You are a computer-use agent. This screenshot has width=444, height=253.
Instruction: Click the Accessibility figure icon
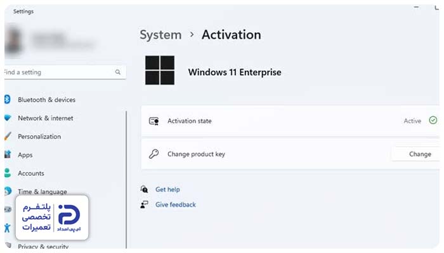tap(8, 228)
